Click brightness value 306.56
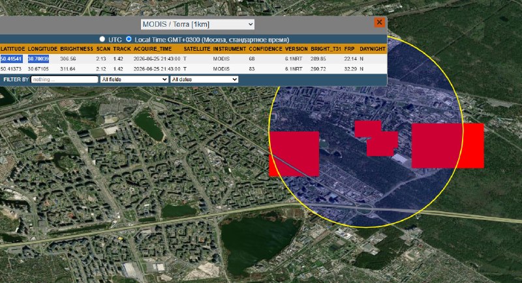The image size is (522, 283). point(68,59)
